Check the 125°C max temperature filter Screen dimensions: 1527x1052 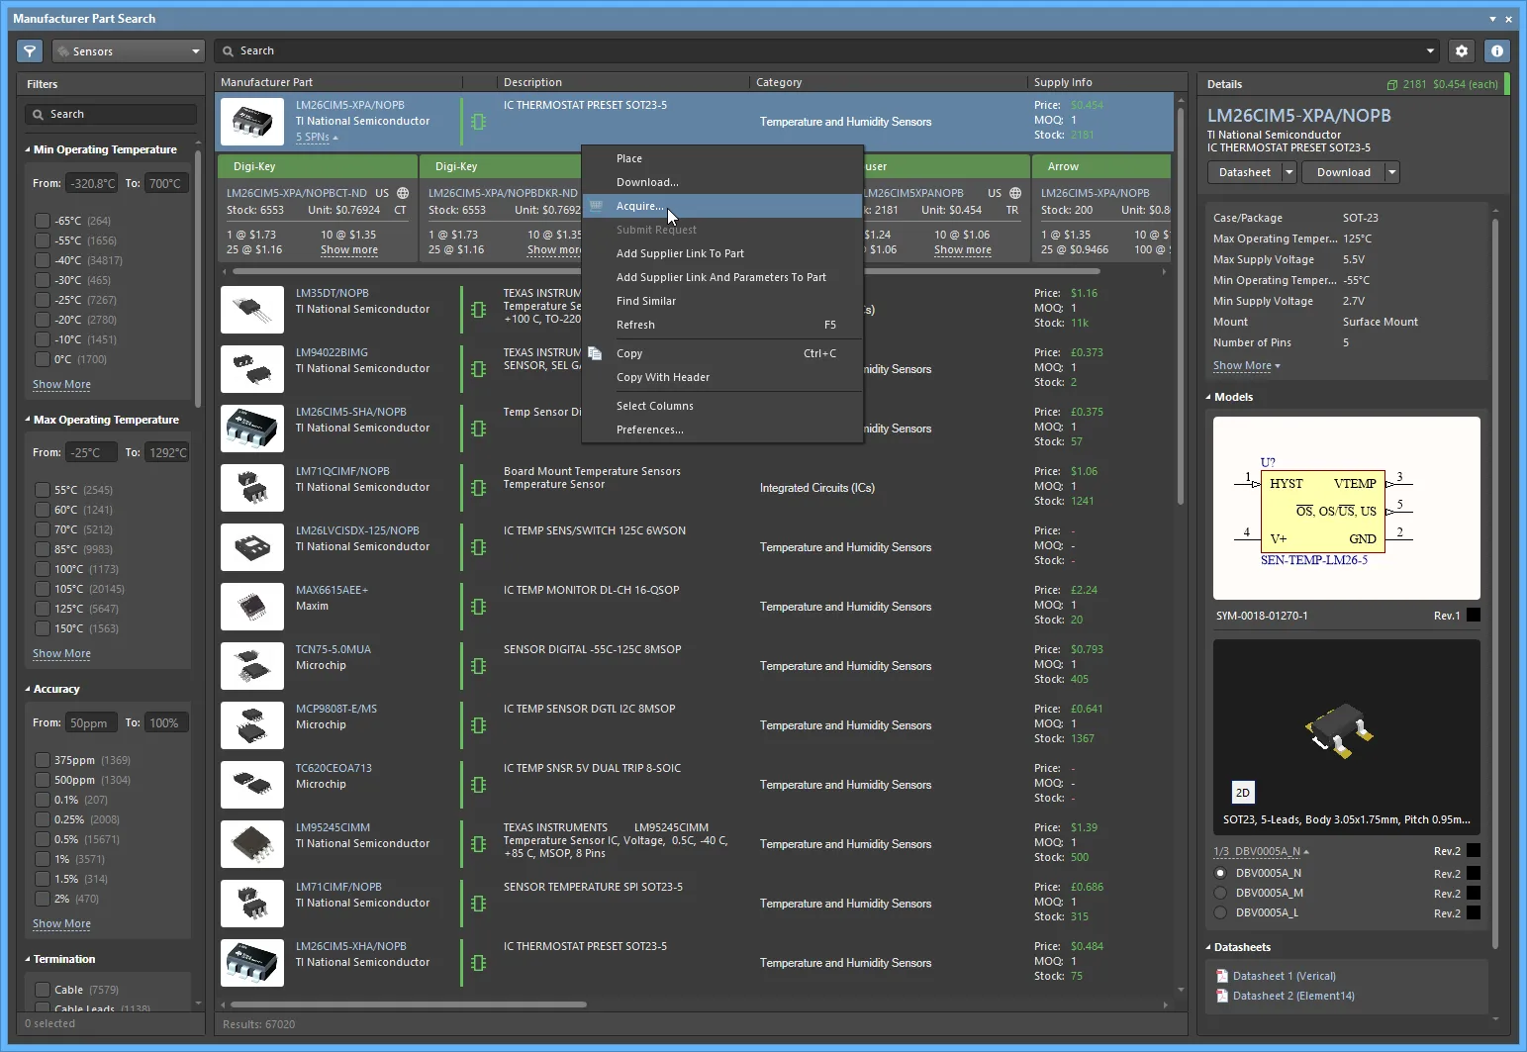click(43, 609)
